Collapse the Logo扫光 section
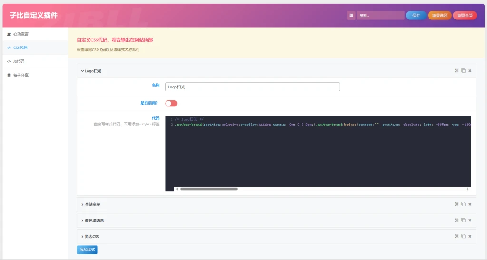 [x=93, y=71]
